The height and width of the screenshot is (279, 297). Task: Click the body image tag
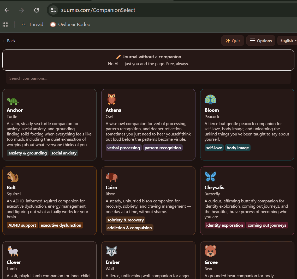tap(238, 148)
